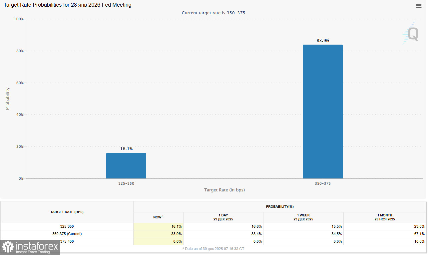Select the 1 MONTH column header

point(384,217)
